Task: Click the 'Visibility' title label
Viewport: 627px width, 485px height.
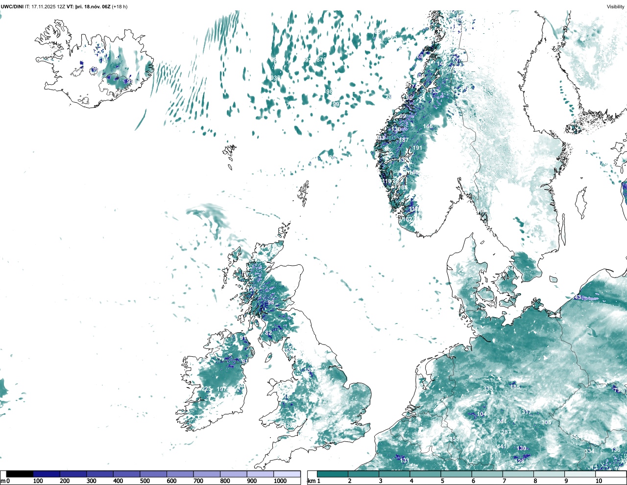Action: (616, 7)
